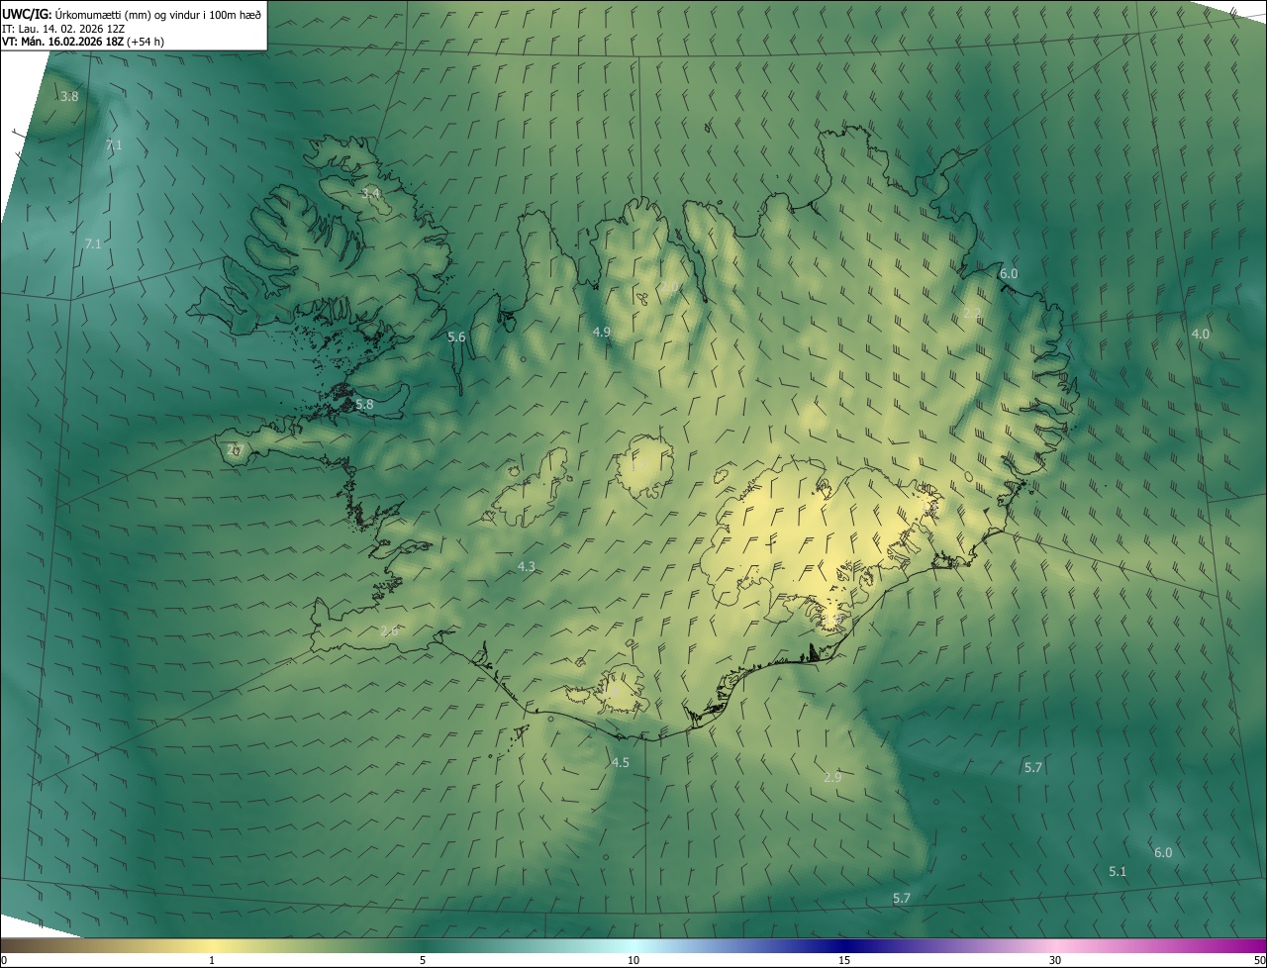The image size is (1267, 968).
Task: Click the "4.9" value on the map
Action: 601,332
